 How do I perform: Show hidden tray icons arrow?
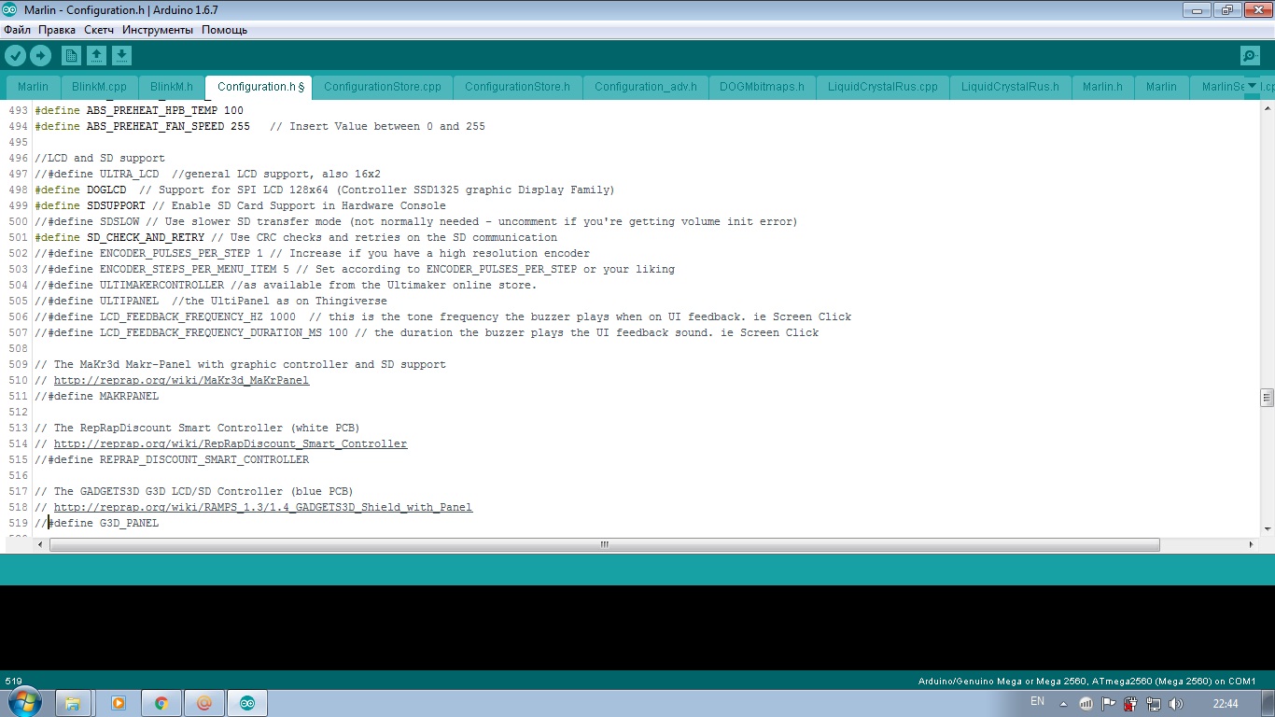[x=1063, y=704]
